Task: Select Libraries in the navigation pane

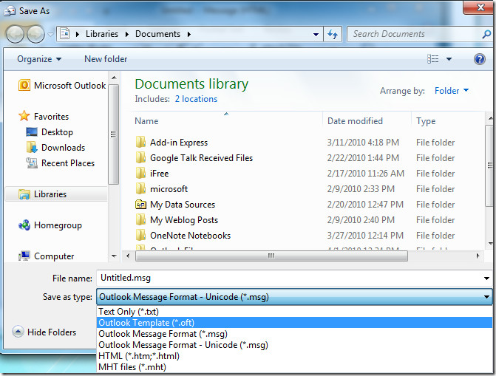Action: [56, 194]
